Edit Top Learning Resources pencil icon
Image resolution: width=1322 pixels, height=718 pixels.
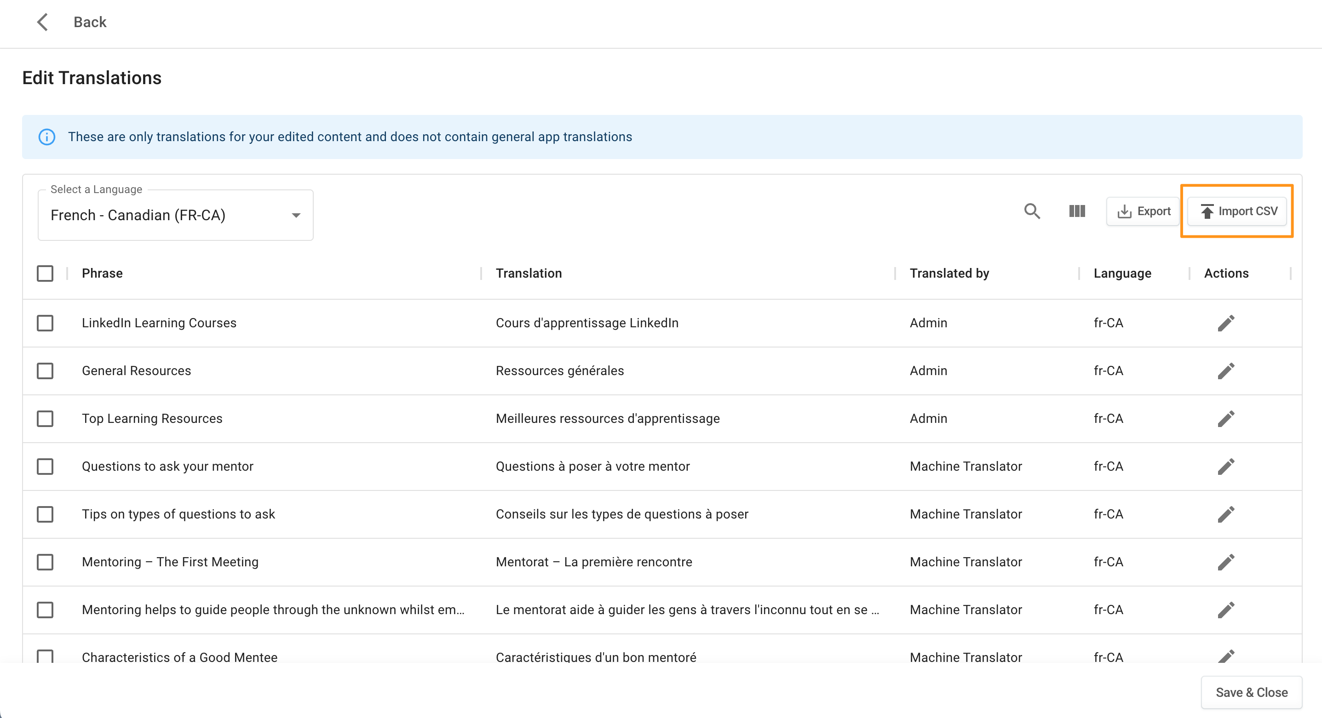pyautogui.click(x=1225, y=418)
